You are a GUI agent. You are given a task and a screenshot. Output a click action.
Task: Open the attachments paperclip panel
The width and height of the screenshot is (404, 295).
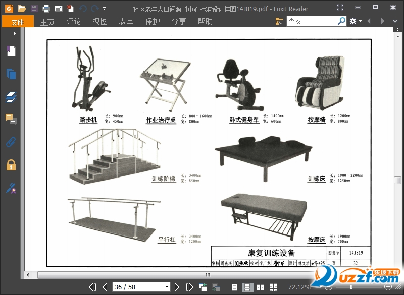pyautogui.click(x=11, y=142)
